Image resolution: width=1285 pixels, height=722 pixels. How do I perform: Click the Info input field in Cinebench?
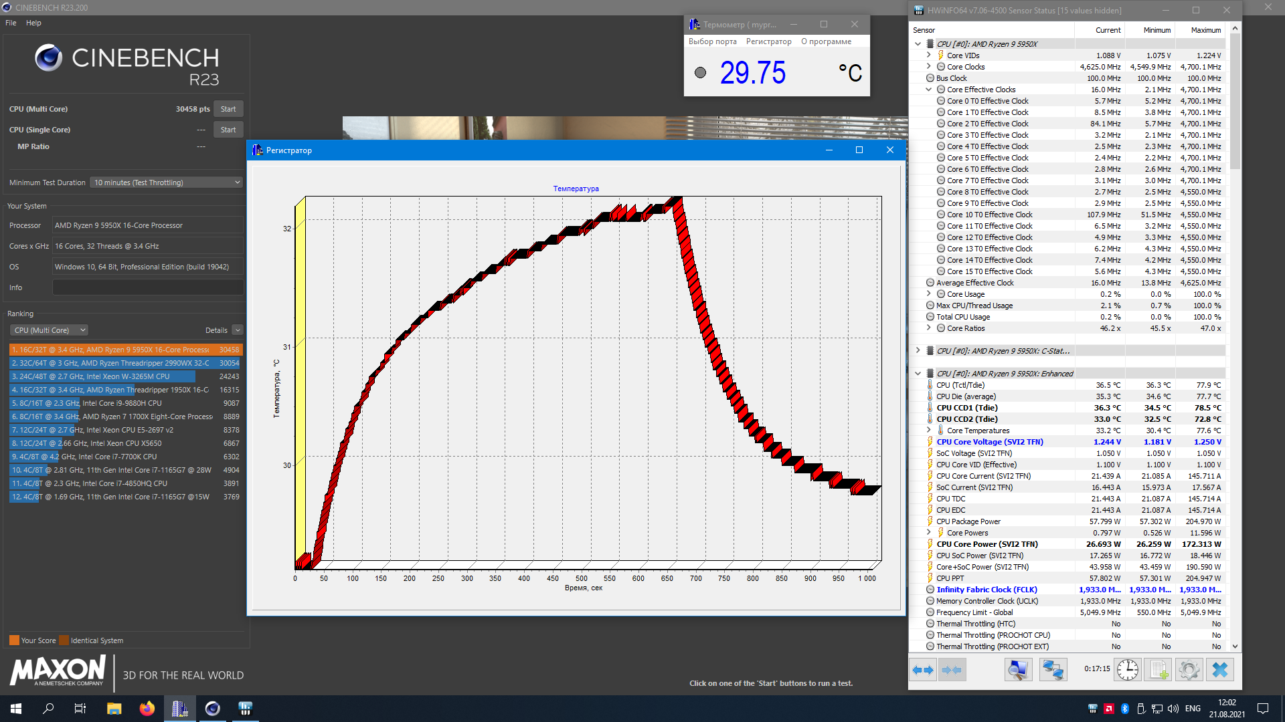pos(147,287)
